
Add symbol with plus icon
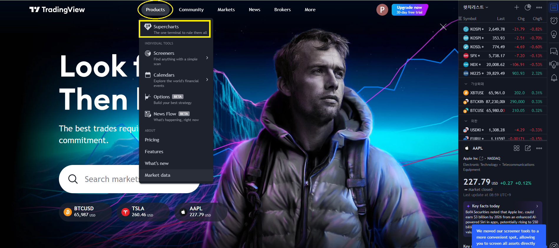517,7
